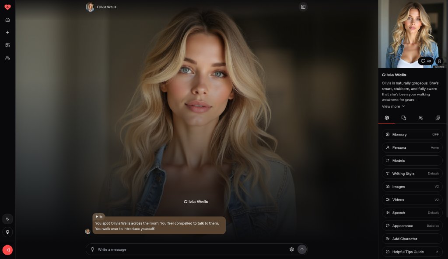448x259 pixels.
Task: Bookmark the Olivia Wells character
Action: (439, 61)
